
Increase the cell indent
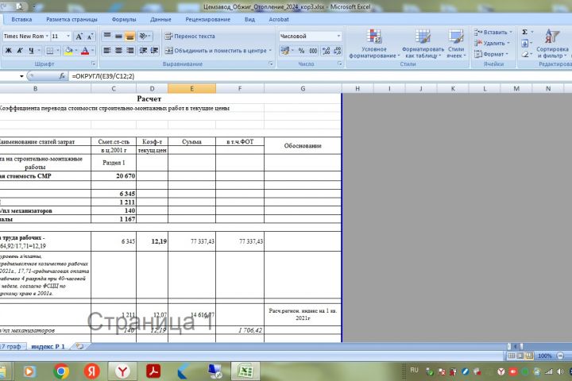(x=154, y=51)
